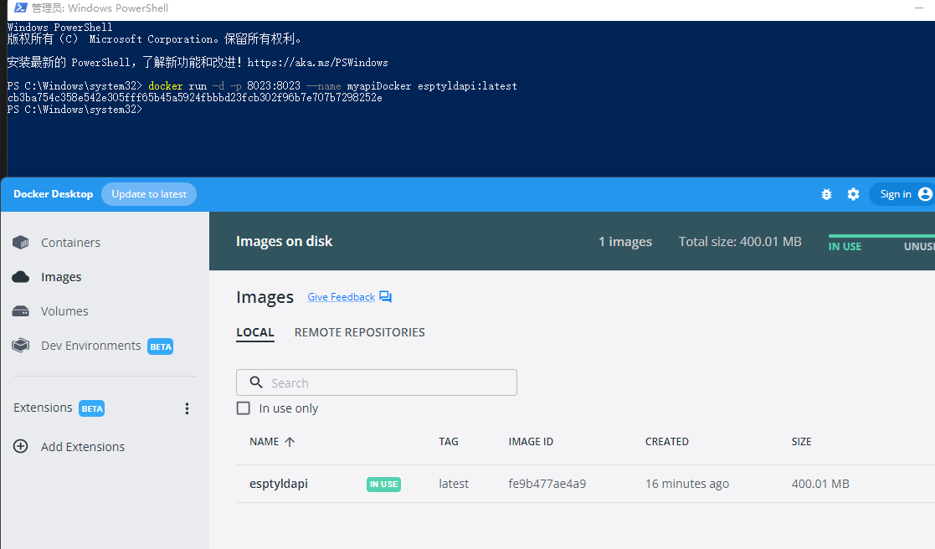Open Dev Environments in the sidebar

(90, 346)
